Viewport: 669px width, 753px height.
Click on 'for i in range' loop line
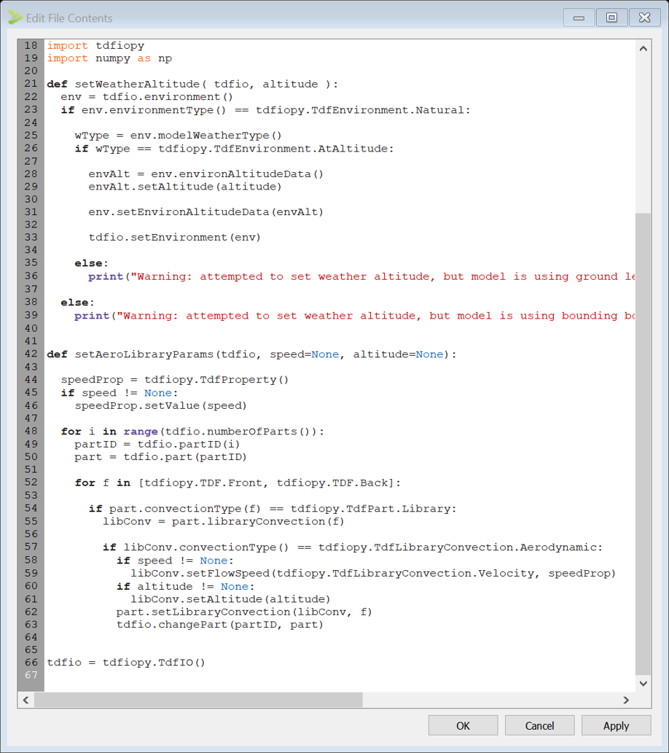point(192,432)
